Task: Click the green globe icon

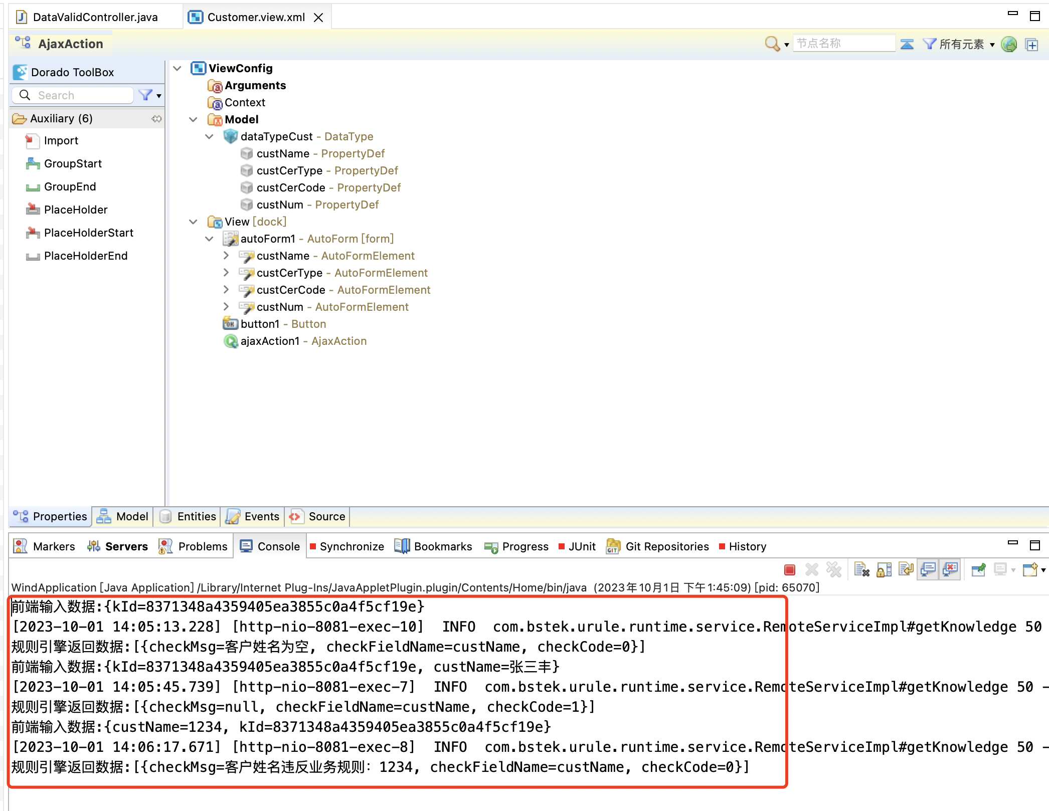Action: click(x=1009, y=44)
